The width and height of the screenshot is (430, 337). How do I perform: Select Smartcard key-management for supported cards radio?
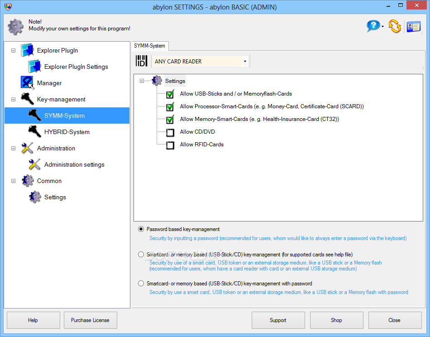click(x=141, y=255)
